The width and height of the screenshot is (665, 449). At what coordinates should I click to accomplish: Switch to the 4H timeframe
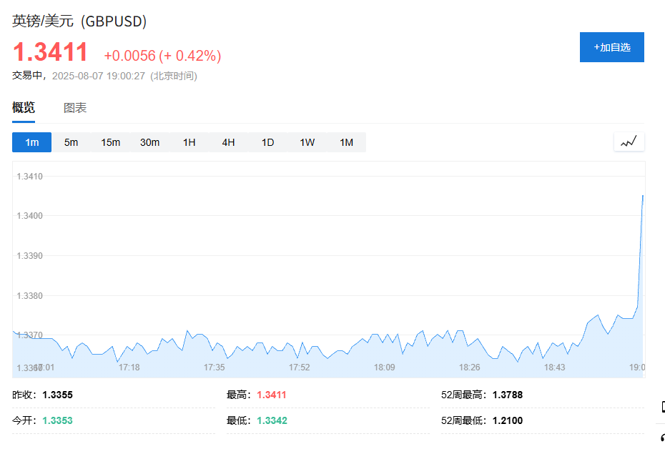click(228, 142)
